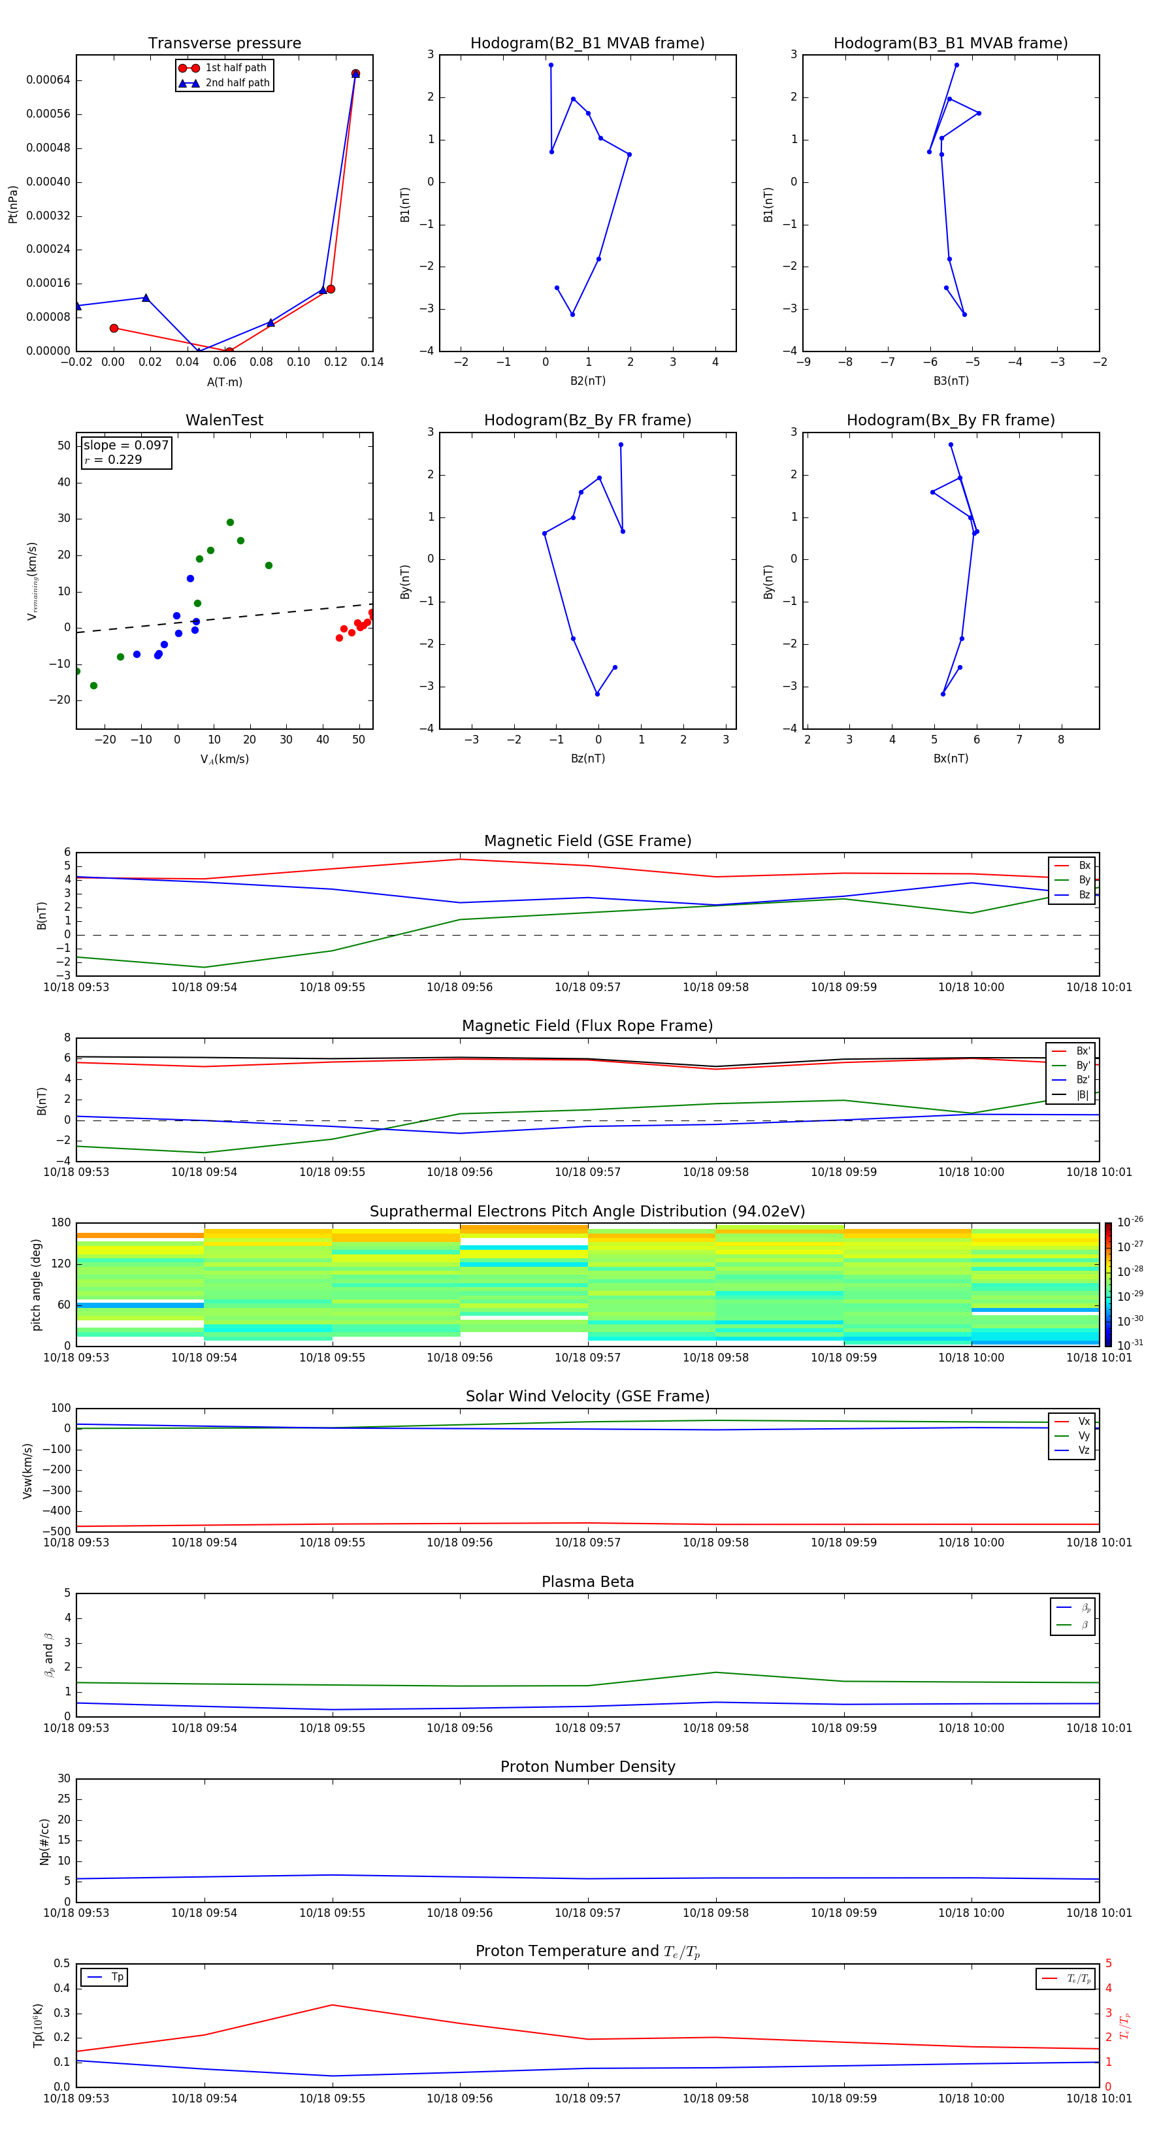Viewport: 1176px width, 2156px height.
Task: Click the 'Np(#/cc)' axis label
Action: click(x=44, y=1841)
